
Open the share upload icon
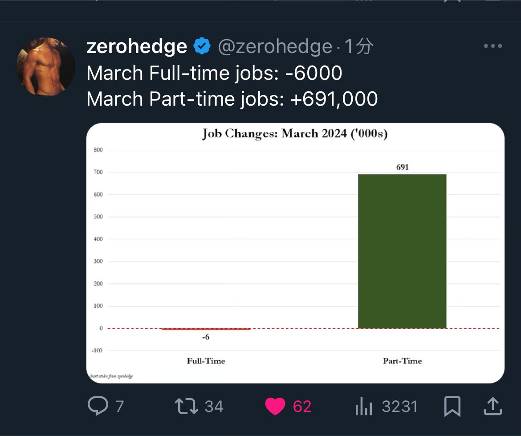point(493,406)
